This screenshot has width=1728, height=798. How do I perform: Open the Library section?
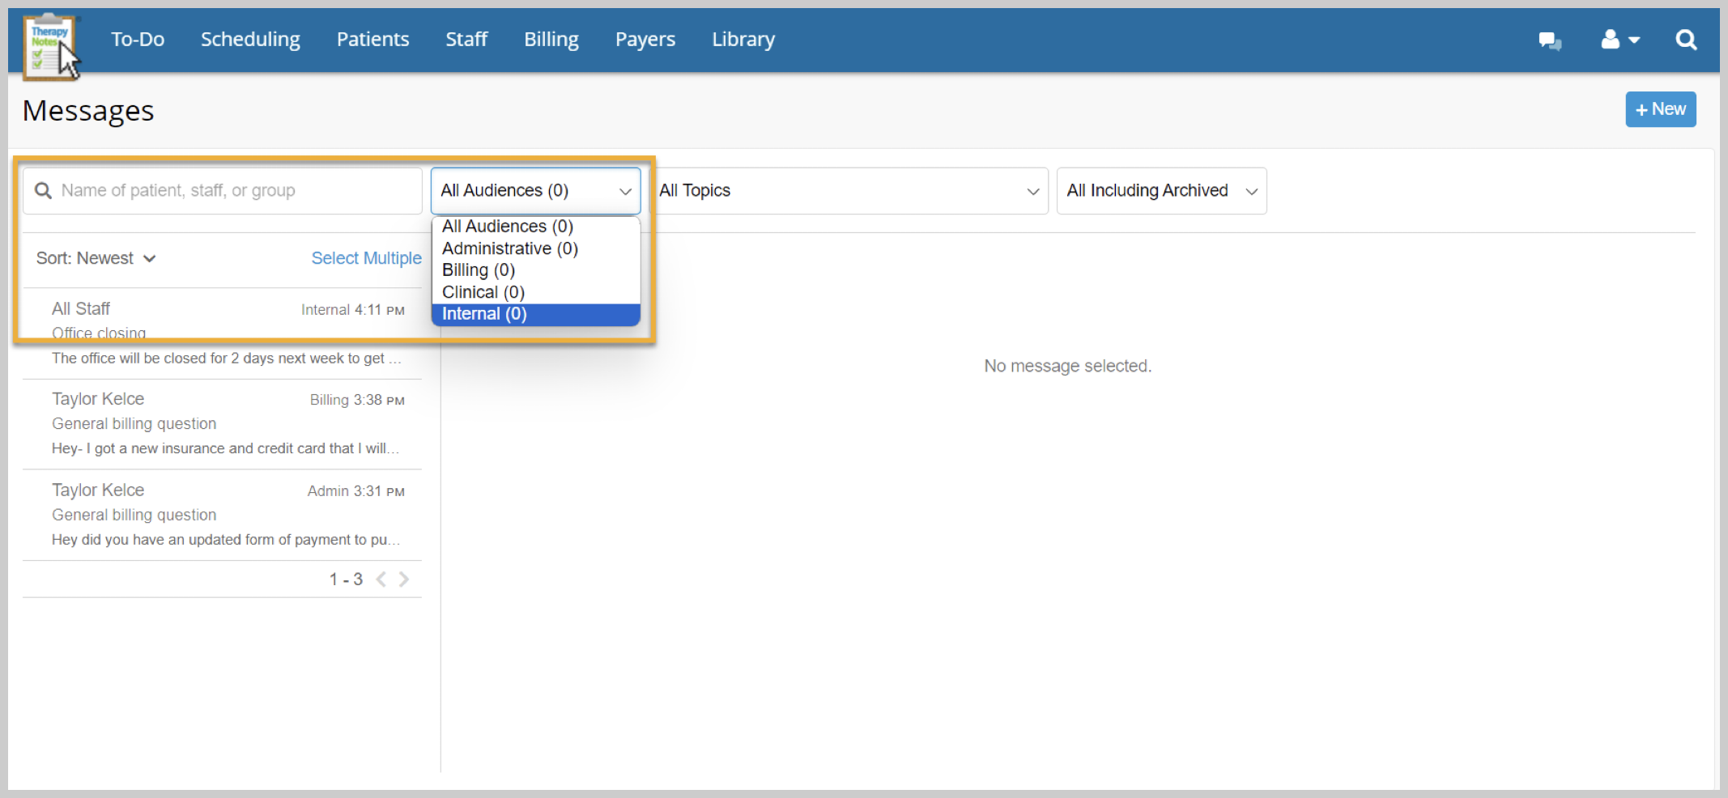click(742, 39)
